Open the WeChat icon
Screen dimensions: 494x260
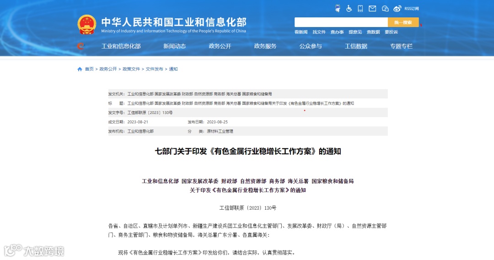pos(385,9)
